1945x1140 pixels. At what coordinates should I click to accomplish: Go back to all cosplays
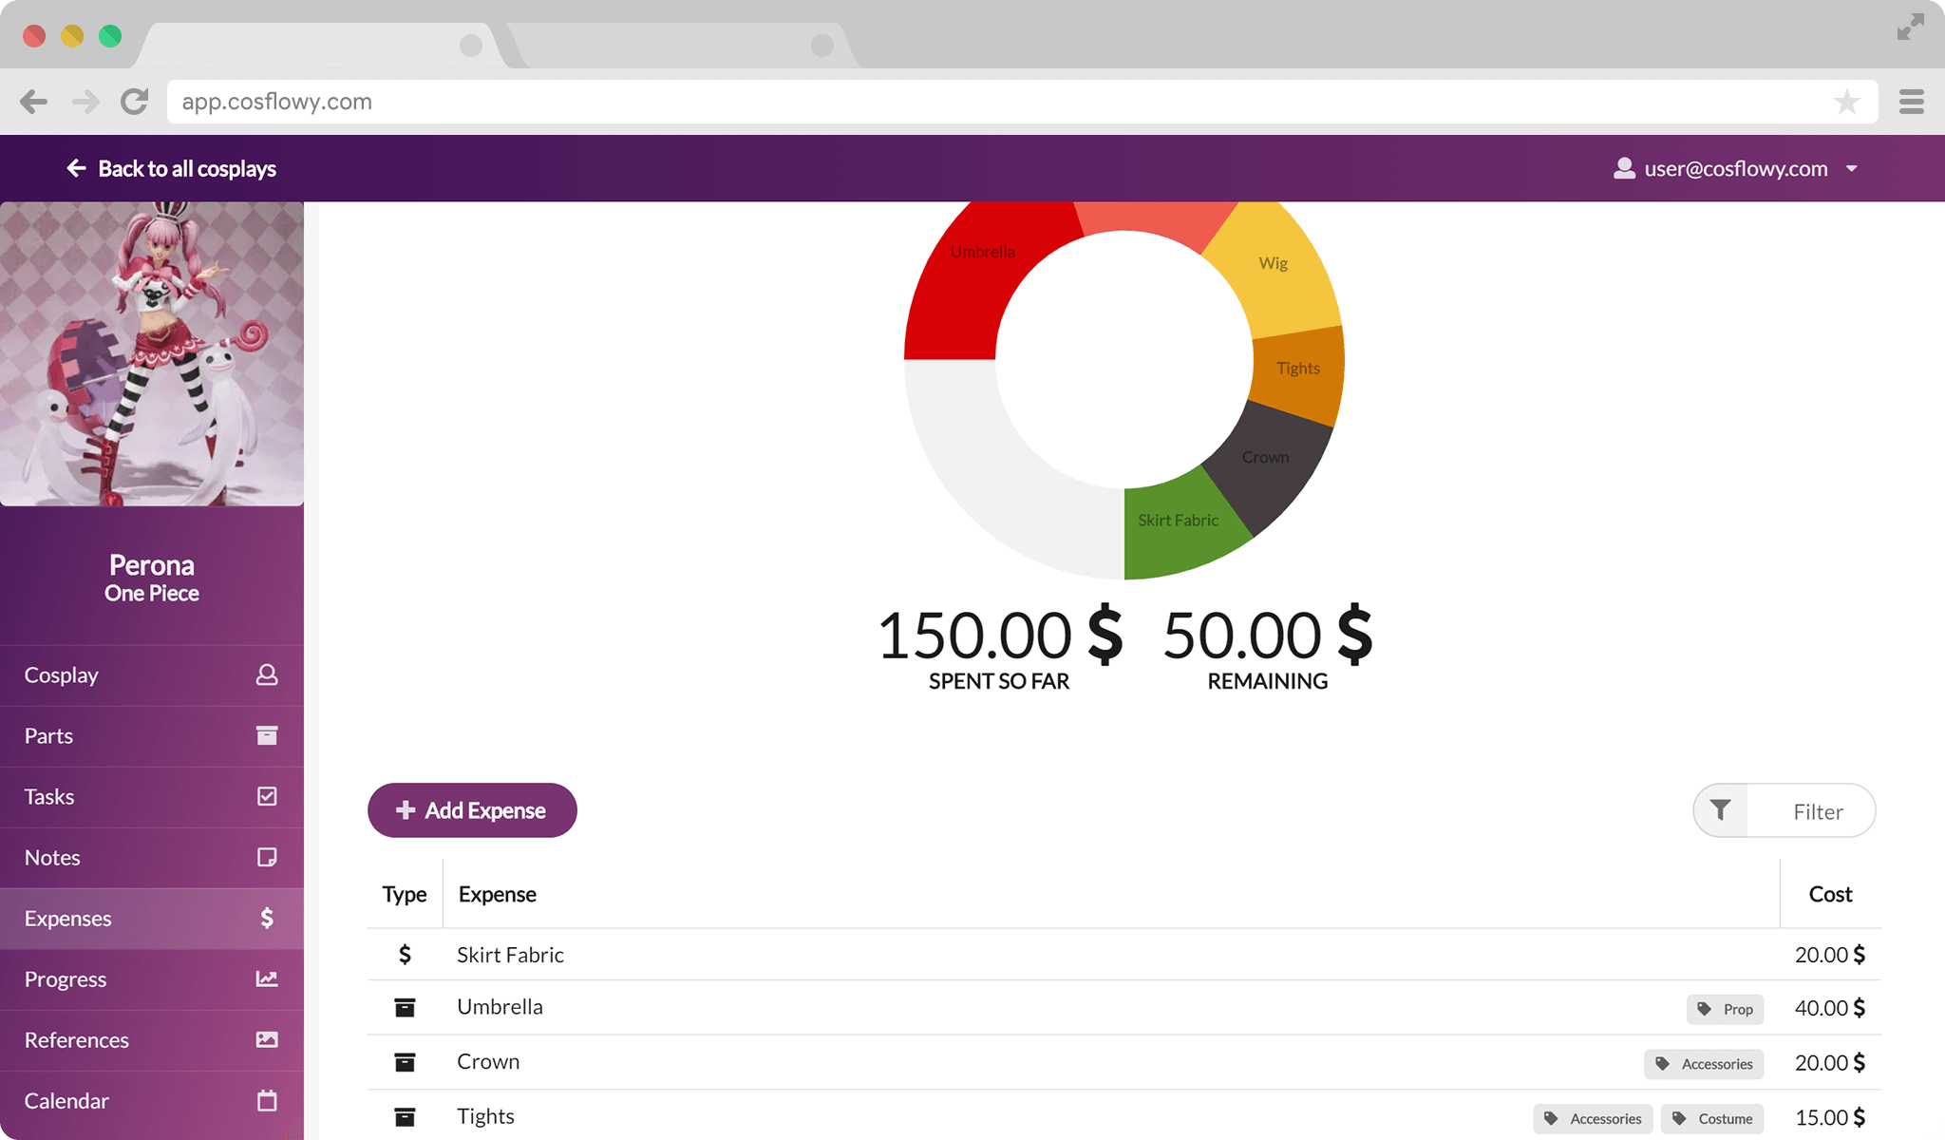[171, 169]
